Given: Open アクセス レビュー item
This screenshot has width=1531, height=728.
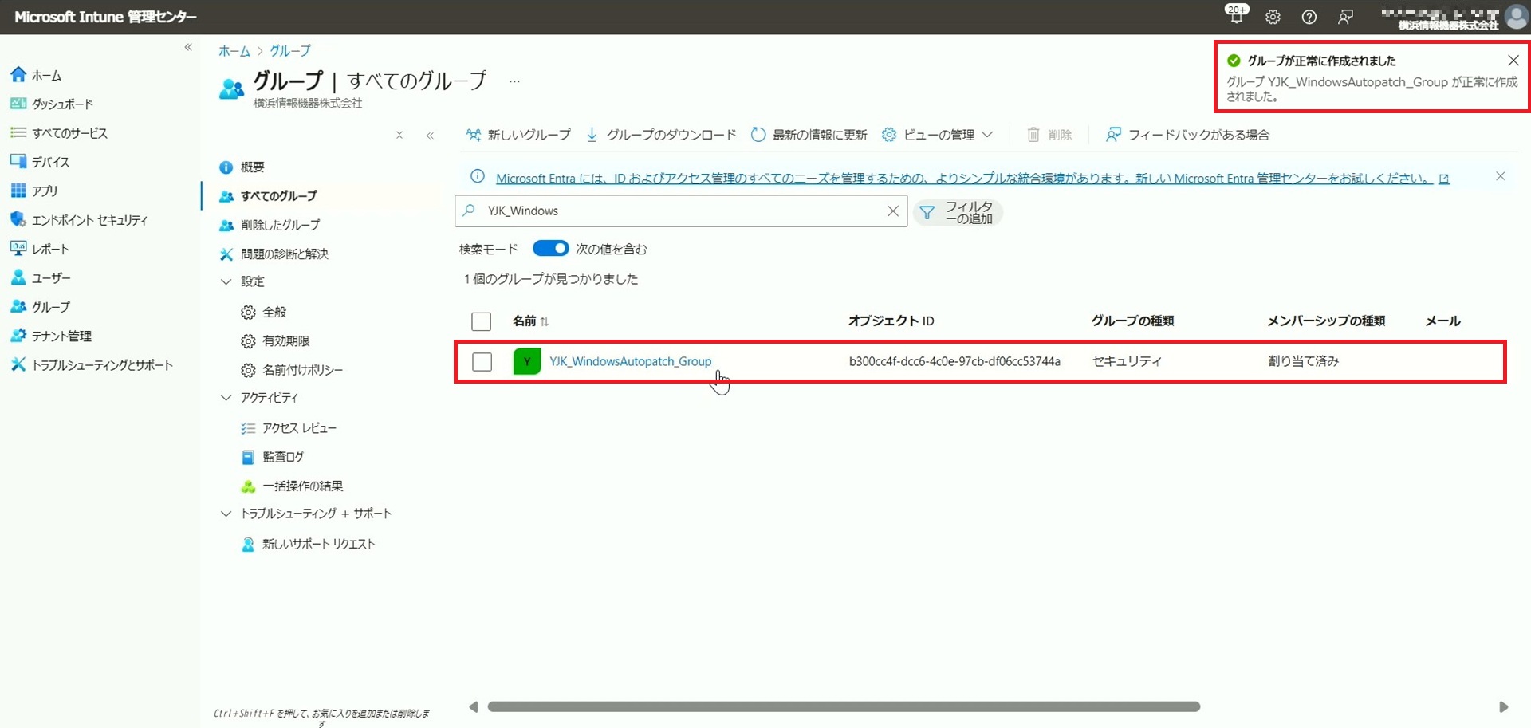Looking at the screenshot, I should [289, 428].
